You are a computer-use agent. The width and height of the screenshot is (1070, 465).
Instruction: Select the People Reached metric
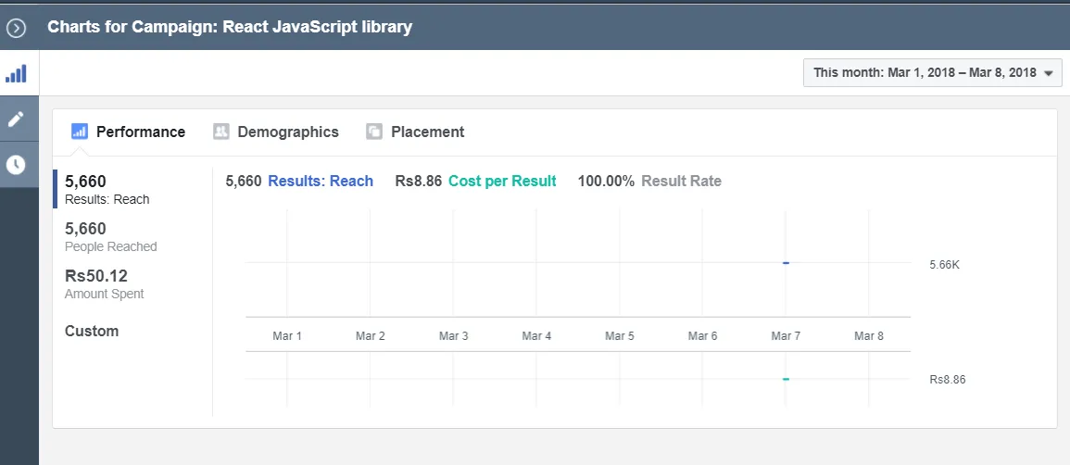(x=110, y=236)
